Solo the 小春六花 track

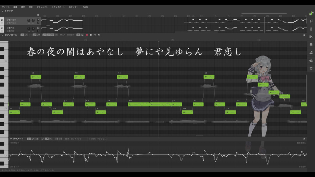38,31
